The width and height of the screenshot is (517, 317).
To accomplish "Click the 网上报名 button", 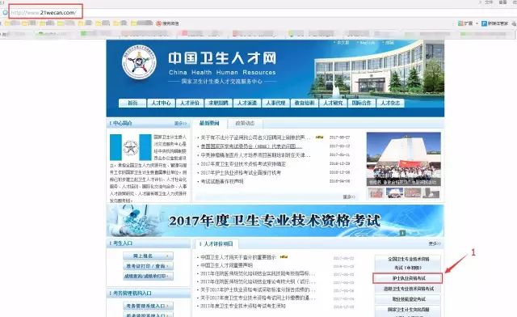I will 148,256.
